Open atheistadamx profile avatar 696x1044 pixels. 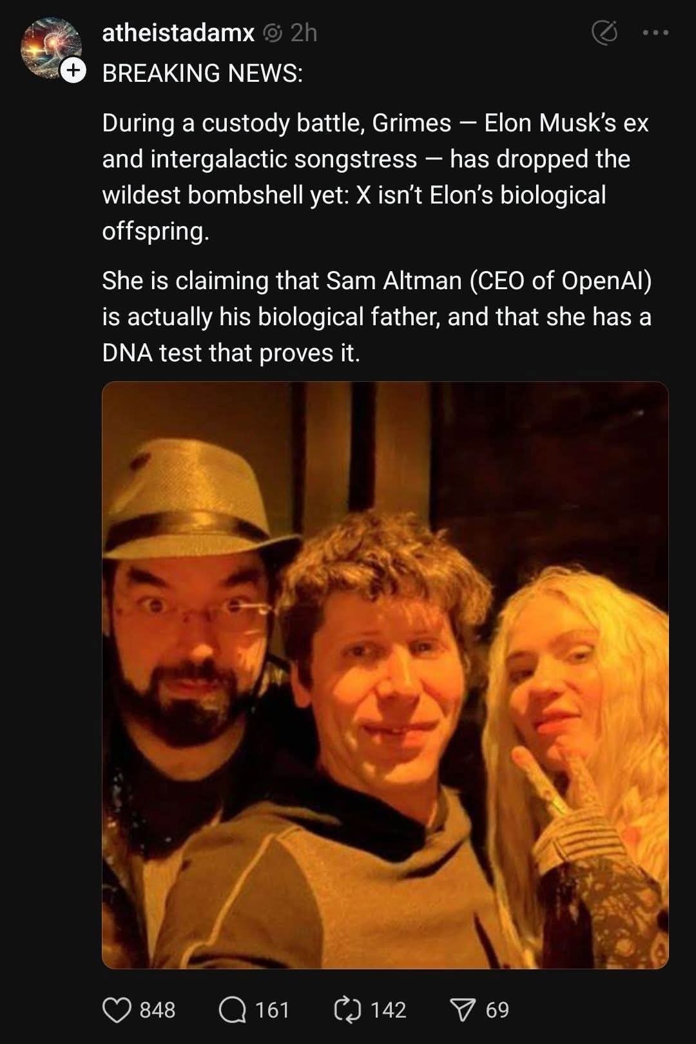pos(51,49)
